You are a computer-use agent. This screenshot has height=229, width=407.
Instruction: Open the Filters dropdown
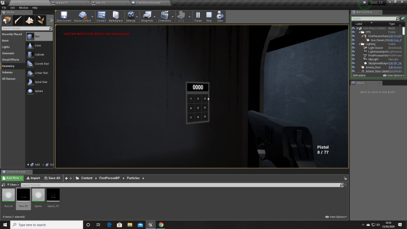pyautogui.click(x=13, y=185)
